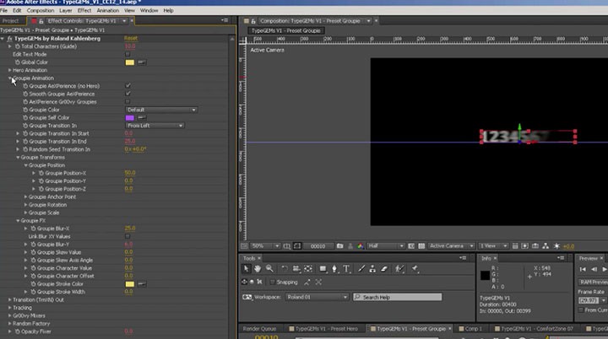Click the Groupie Stroke Color swatch
The height and width of the screenshot is (339, 608).
click(129, 284)
